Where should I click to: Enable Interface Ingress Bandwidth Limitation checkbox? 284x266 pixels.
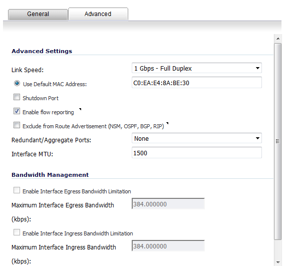(x=17, y=232)
